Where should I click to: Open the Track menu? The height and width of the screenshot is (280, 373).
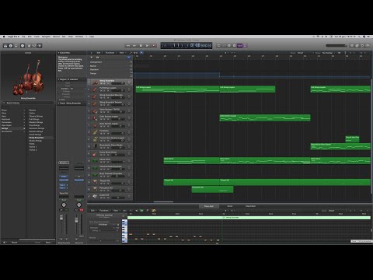(37, 37)
